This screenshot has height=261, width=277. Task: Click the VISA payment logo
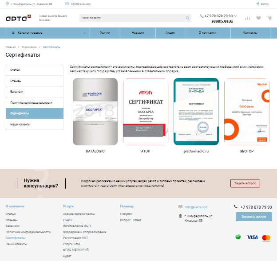pos(252,237)
